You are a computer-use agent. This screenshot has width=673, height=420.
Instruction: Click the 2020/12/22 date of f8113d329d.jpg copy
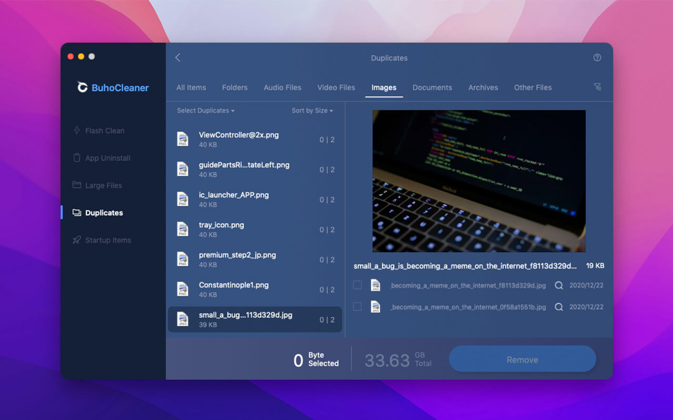(587, 285)
